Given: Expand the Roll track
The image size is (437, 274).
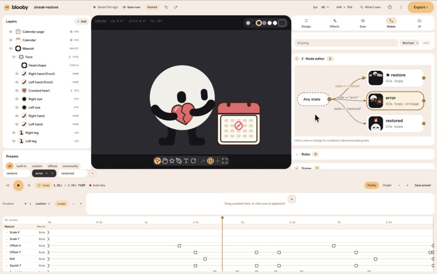Looking at the screenshot, I should click(7, 259).
